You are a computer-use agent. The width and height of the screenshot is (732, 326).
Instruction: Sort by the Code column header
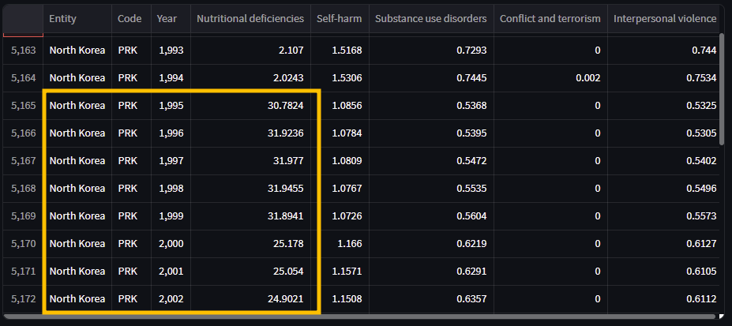pyautogui.click(x=131, y=19)
